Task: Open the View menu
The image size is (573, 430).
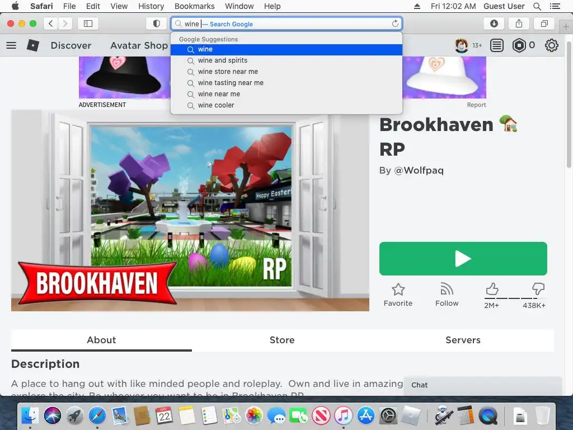Action: (119, 6)
